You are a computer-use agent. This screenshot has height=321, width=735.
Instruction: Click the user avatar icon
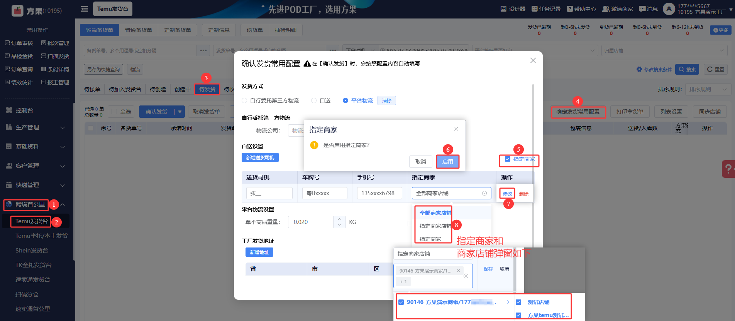click(x=669, y=9)
